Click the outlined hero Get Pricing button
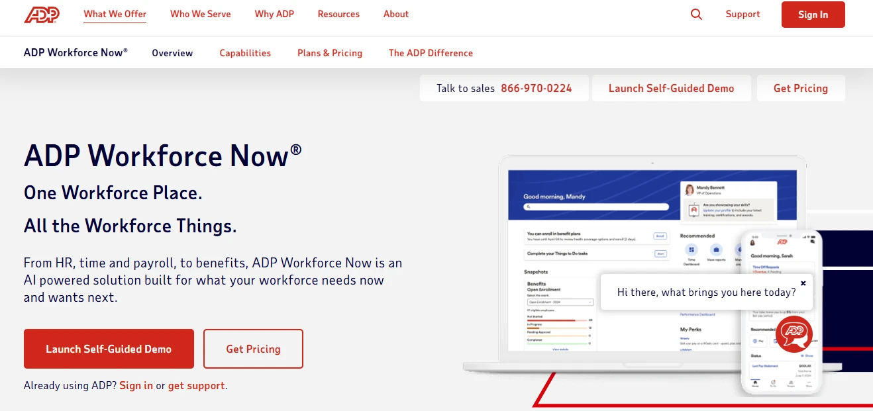Image resolution: width=873 pixels, height=411 pixels. [253, 349]
